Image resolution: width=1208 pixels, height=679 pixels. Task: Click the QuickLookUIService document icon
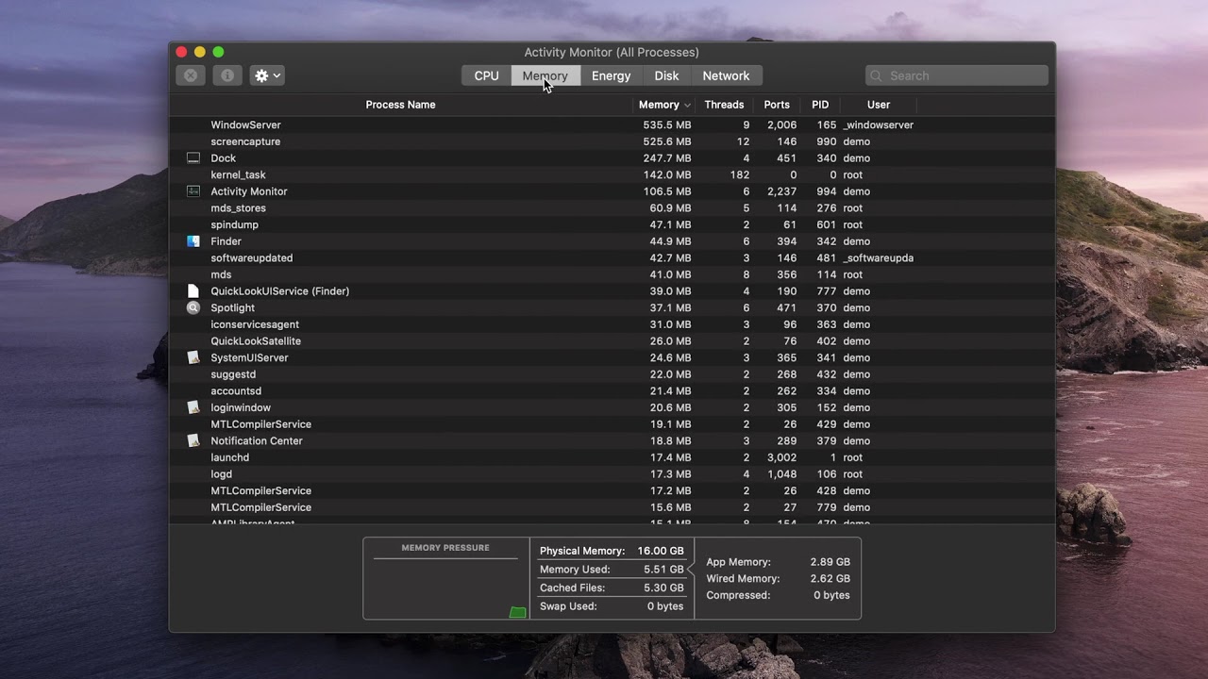pos(193,291)
